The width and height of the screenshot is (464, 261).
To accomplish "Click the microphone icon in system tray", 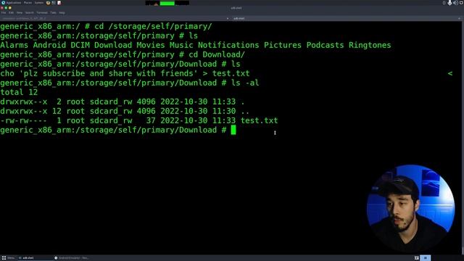I will click(449, 3).
